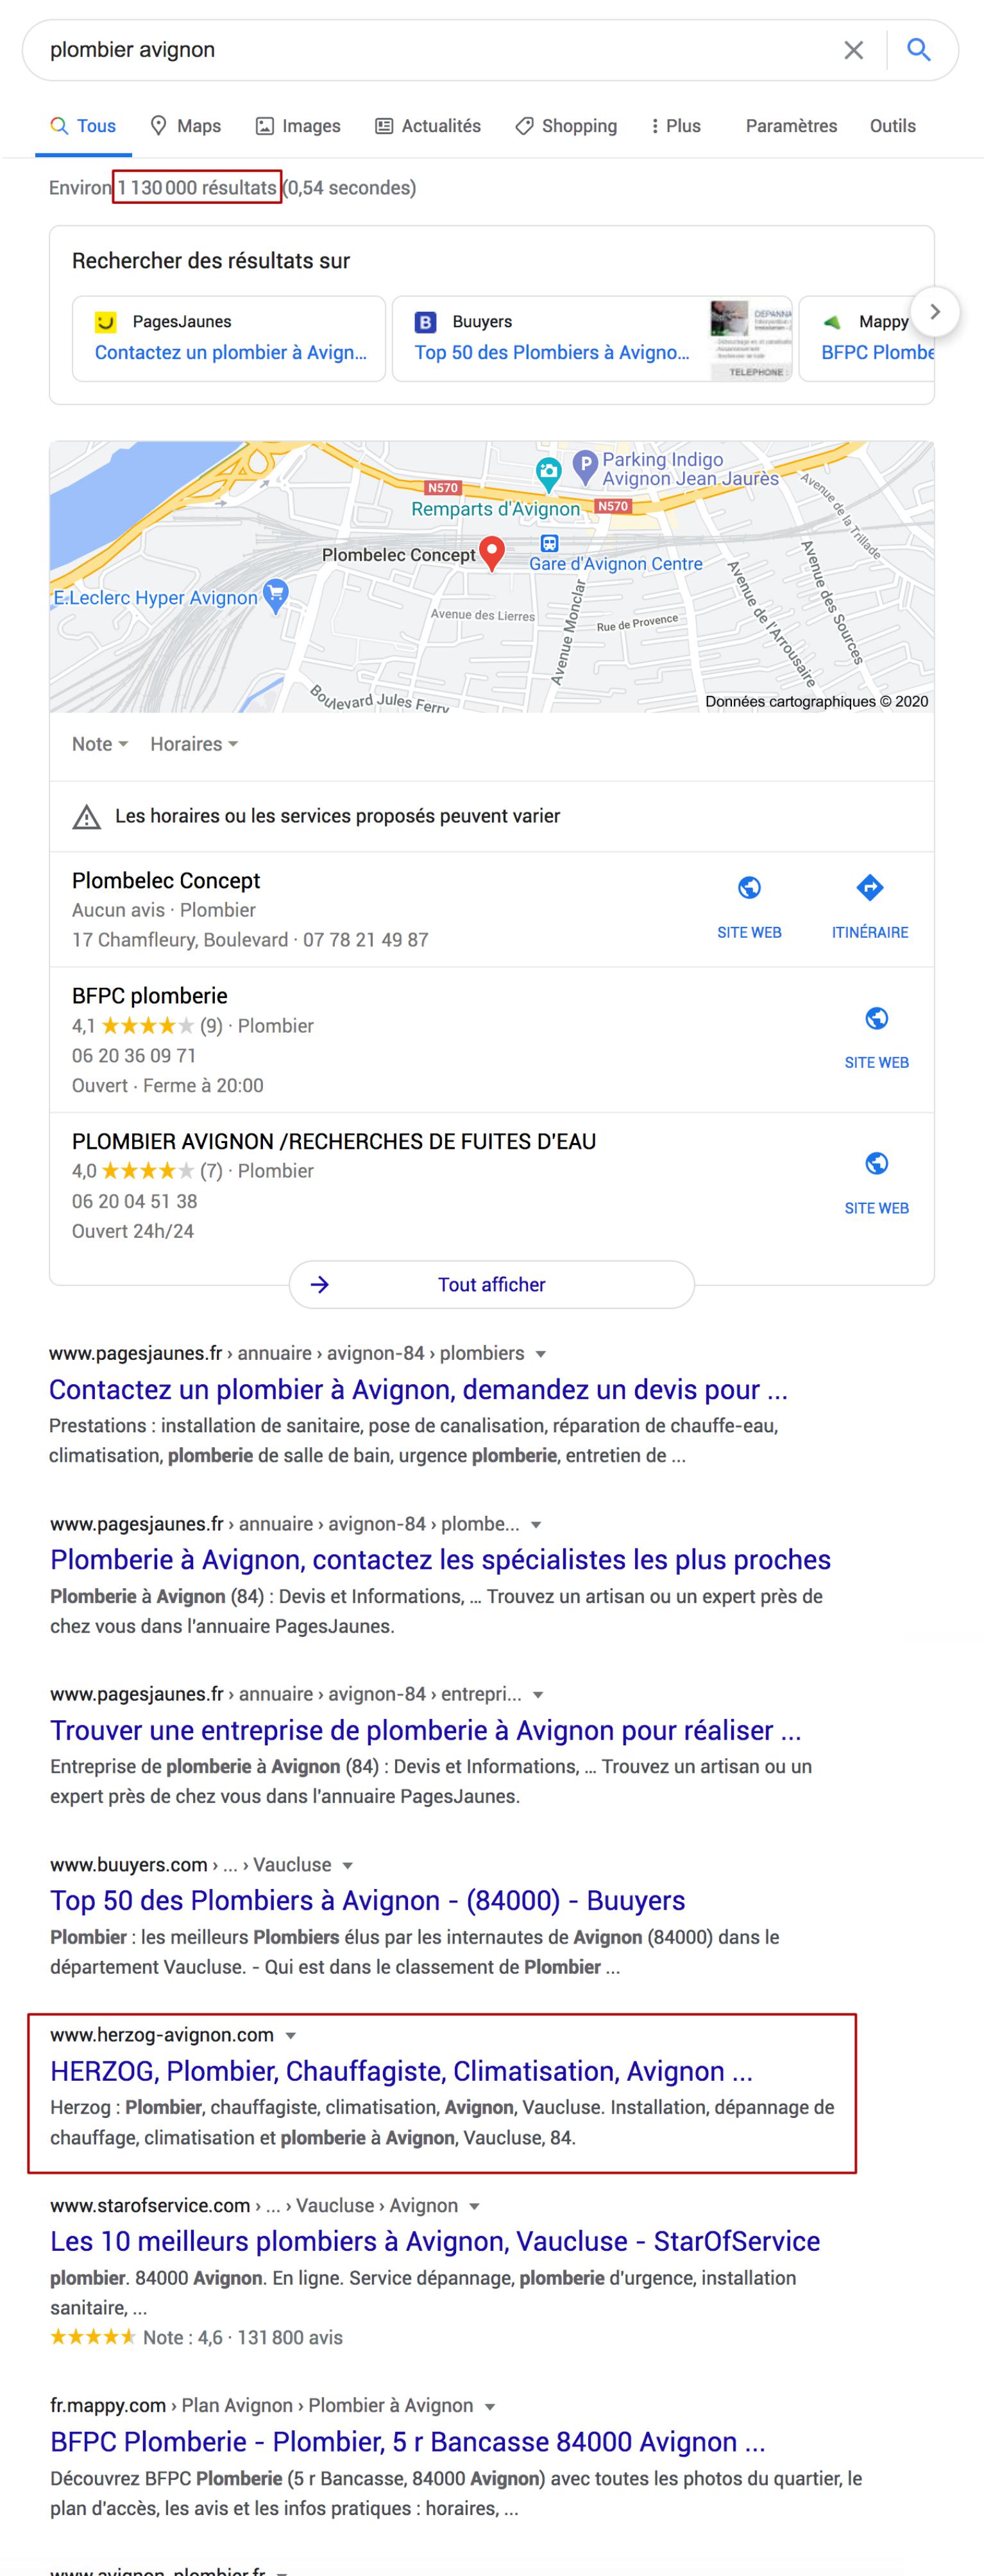Viewport: 984px width, 2576px height.
Task: Expand the arrow next to the herzog-avignon.com URL
Action: pos(291,2035)
